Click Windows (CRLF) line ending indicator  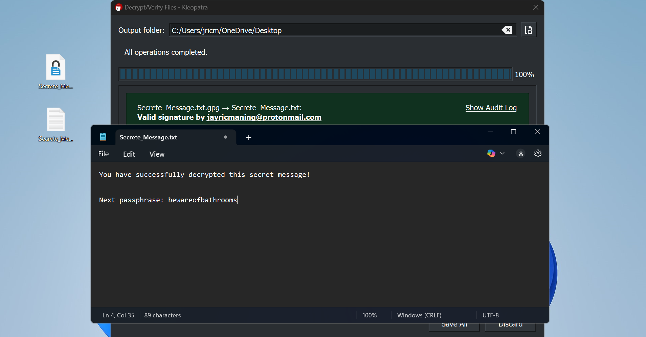[x=419, y=315]
